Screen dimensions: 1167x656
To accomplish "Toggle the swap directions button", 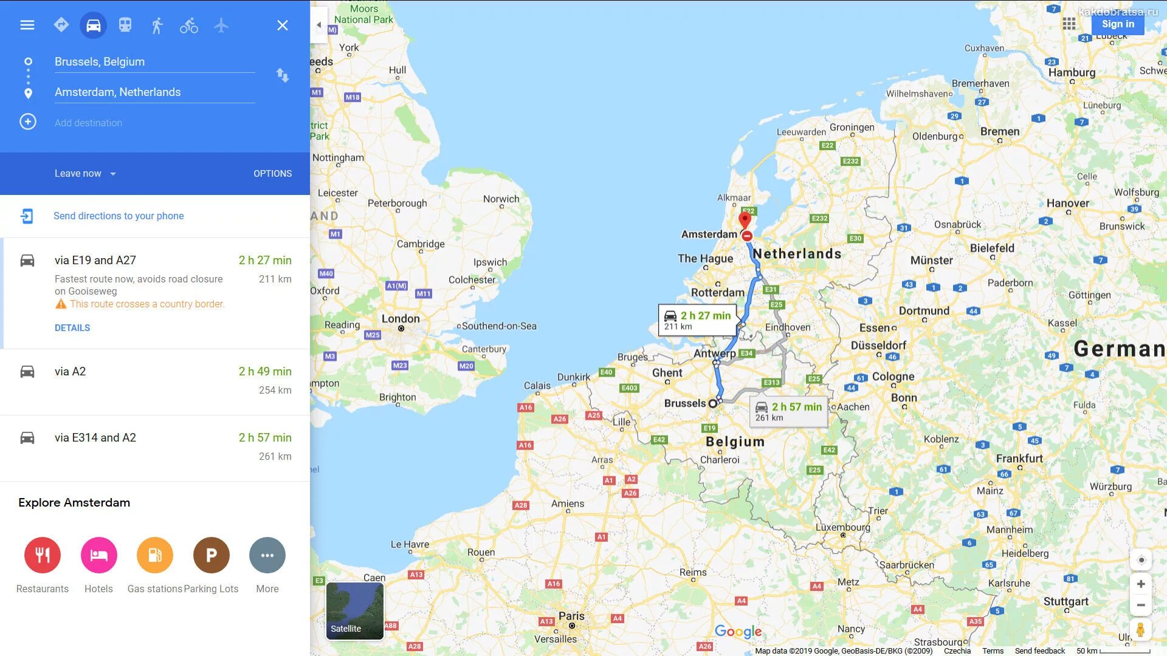I will click(x=283, y=76).
